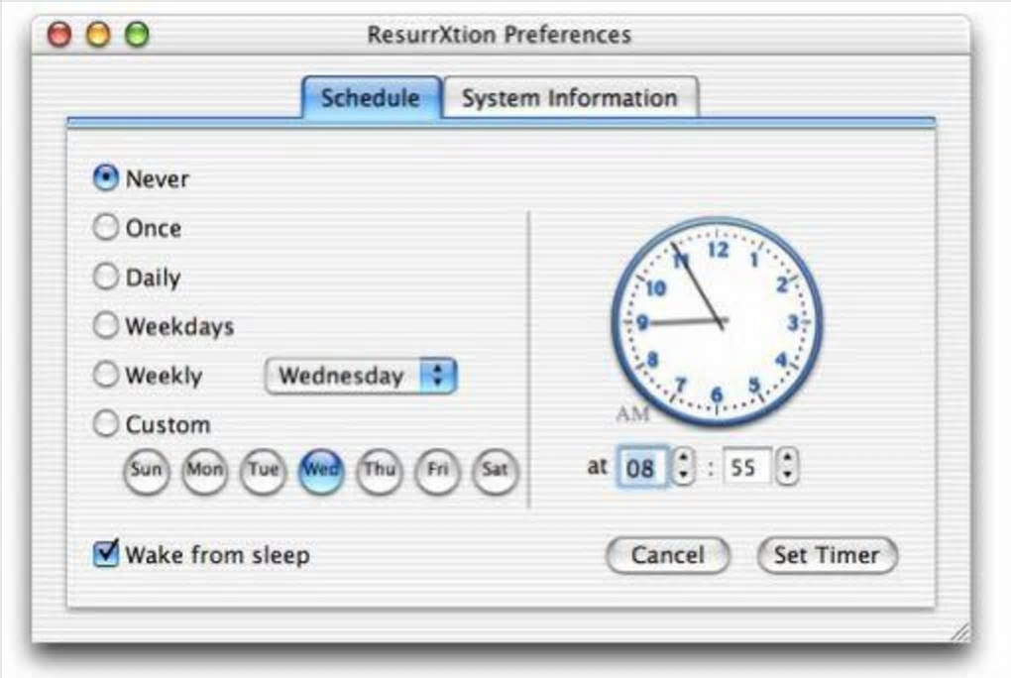The width and height of the screenshot is (1011, 678).
Task: Open the Wednesday weekday dropdown
Action: [x=361, y=376]
